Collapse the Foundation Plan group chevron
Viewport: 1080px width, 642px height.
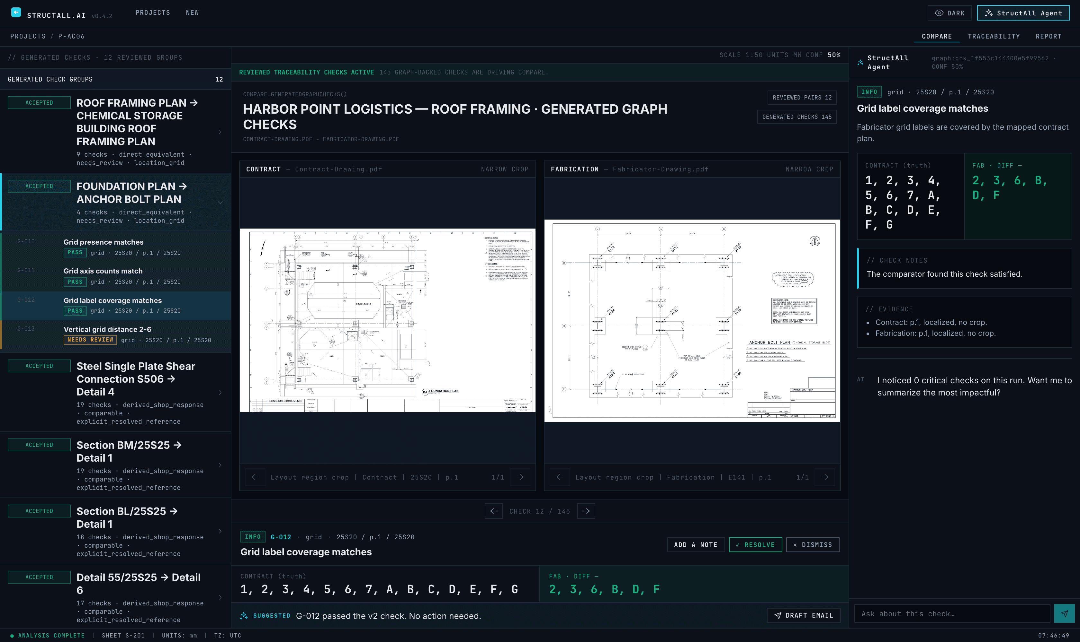(x=220, y=203)
